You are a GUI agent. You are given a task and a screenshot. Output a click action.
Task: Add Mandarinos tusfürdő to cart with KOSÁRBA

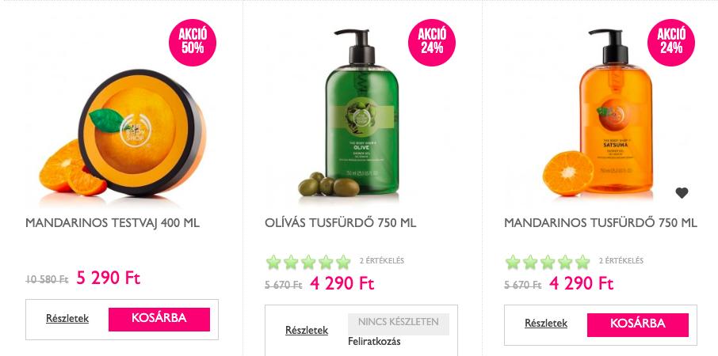click(x=637, y=324)
